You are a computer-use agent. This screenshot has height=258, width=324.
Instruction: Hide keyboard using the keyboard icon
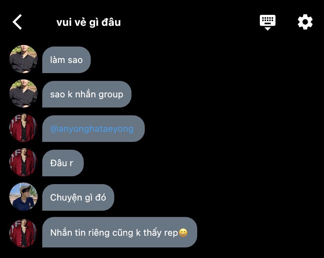pos(267,22)
